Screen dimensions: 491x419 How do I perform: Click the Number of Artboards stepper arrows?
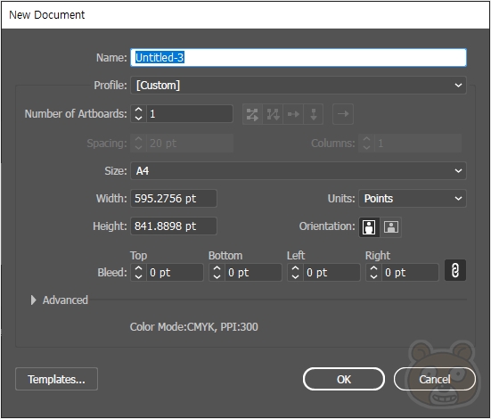(x=138, y=114)
